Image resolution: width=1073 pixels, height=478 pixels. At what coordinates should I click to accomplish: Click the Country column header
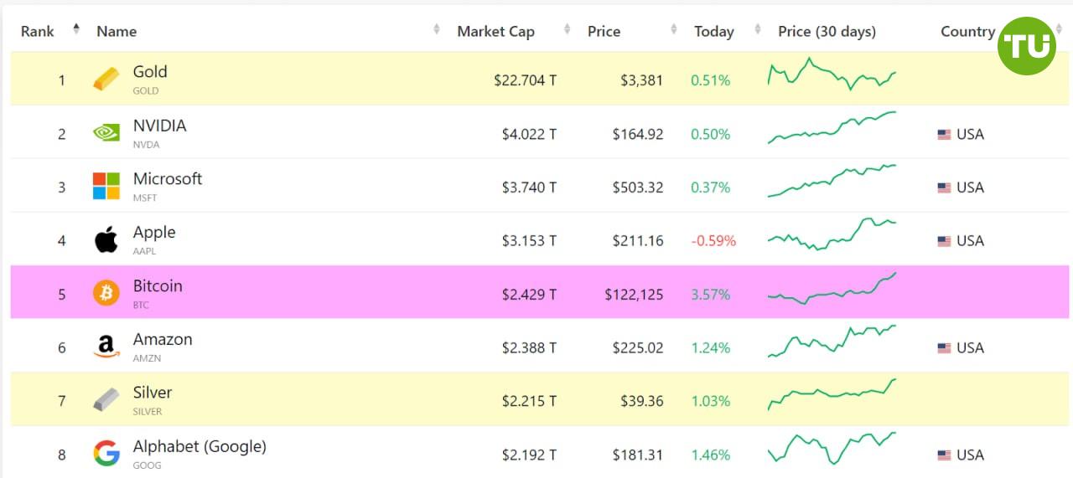[967, 31]
